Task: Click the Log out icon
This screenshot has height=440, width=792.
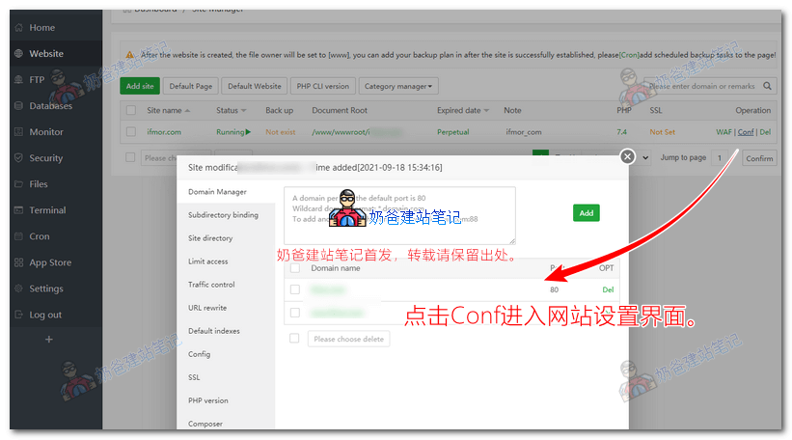Action: click(19, 315)
